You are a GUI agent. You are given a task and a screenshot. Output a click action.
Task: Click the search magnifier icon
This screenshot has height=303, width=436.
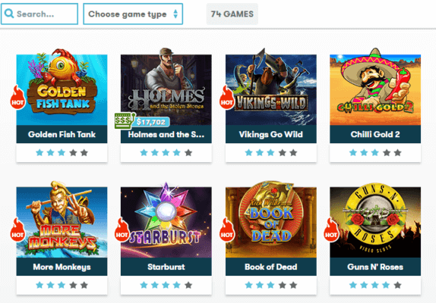click(x=9, y=14)
